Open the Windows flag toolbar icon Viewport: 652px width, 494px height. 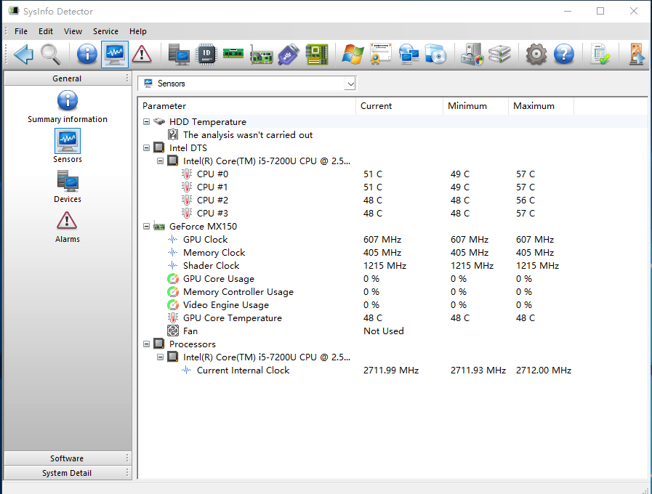[x=353, y=54]
